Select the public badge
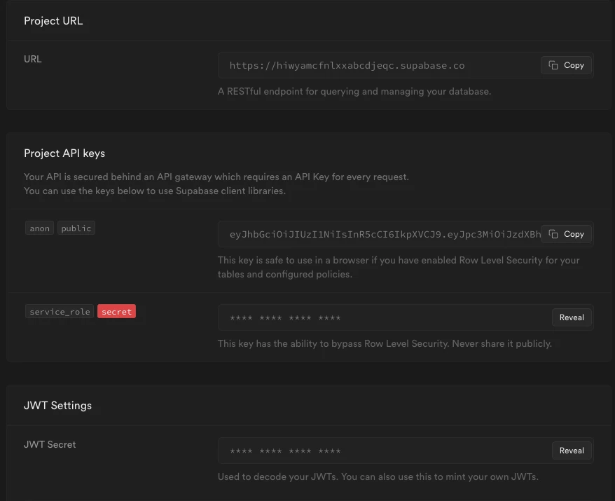Image resolution: width=615 pixels, height=501 pixels. [x=76, y=228]
